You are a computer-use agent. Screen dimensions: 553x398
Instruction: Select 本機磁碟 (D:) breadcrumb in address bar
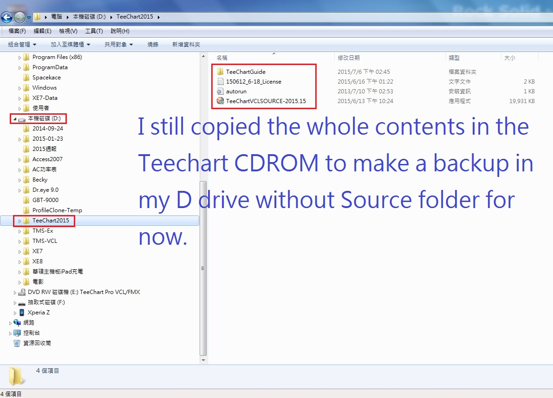(89, 17)
